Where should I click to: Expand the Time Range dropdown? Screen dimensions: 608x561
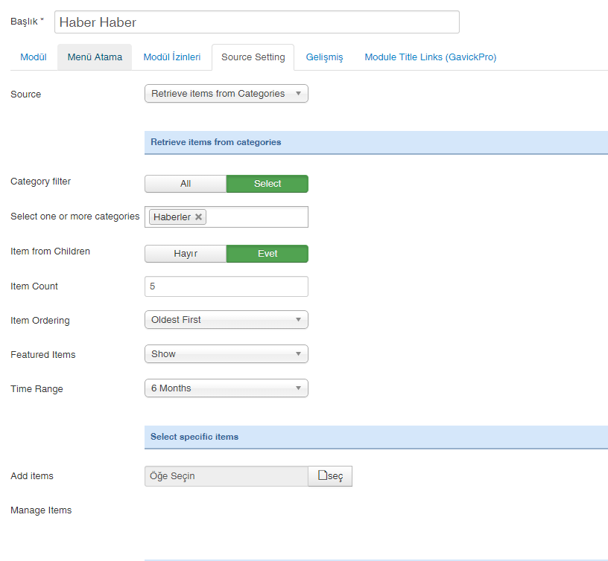click(226, 388)
